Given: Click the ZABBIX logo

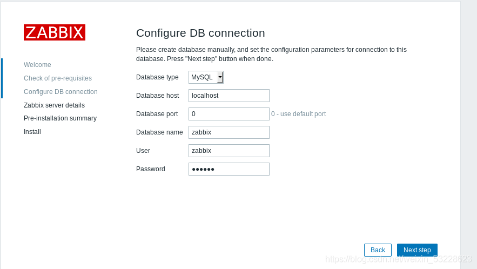Looking at the screenshot, I should [55, 32].
